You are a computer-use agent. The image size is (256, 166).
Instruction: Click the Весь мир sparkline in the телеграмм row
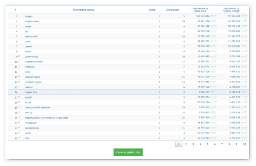click(213, 123)
